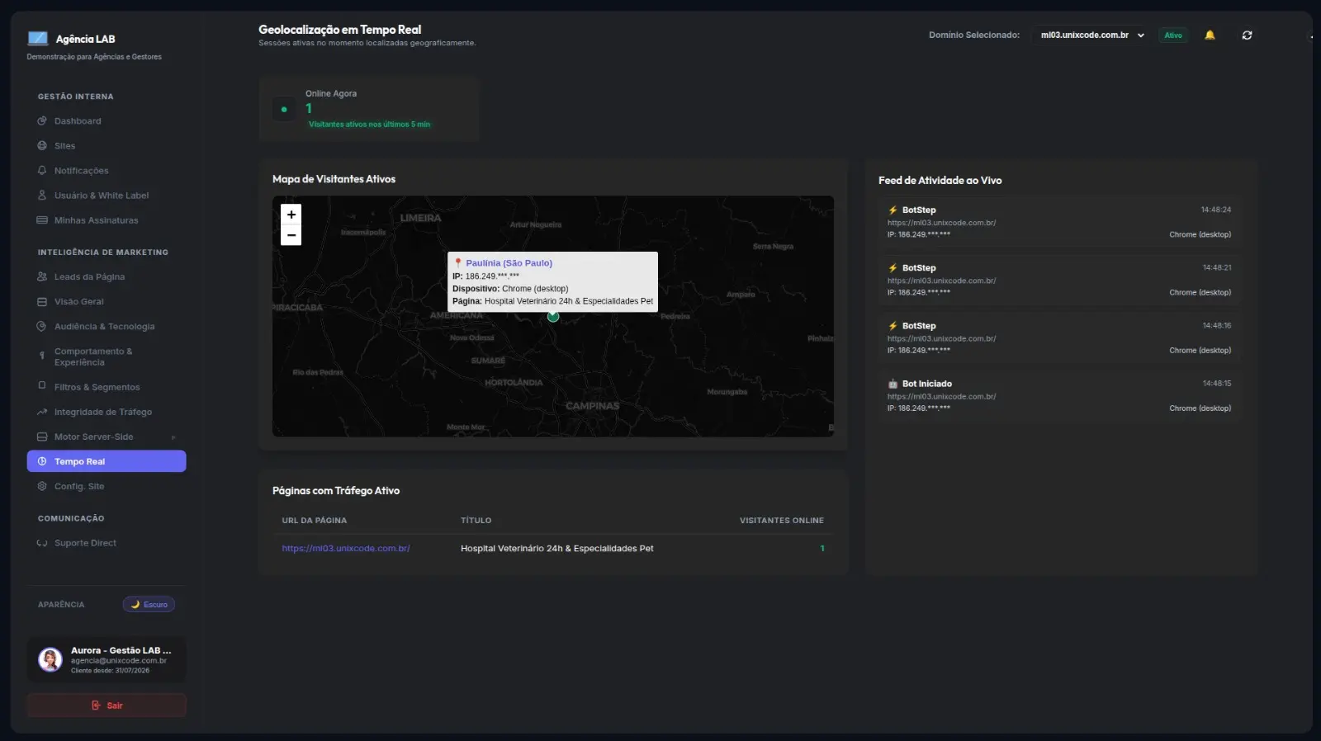Click the Usuário & White Label icon
Viewport: 1321px width, 741px height.
[x=42, y=196]
